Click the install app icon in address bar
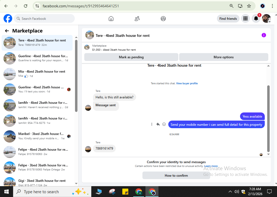Viewport: 277px width, 197px height. tap(240, 6)
